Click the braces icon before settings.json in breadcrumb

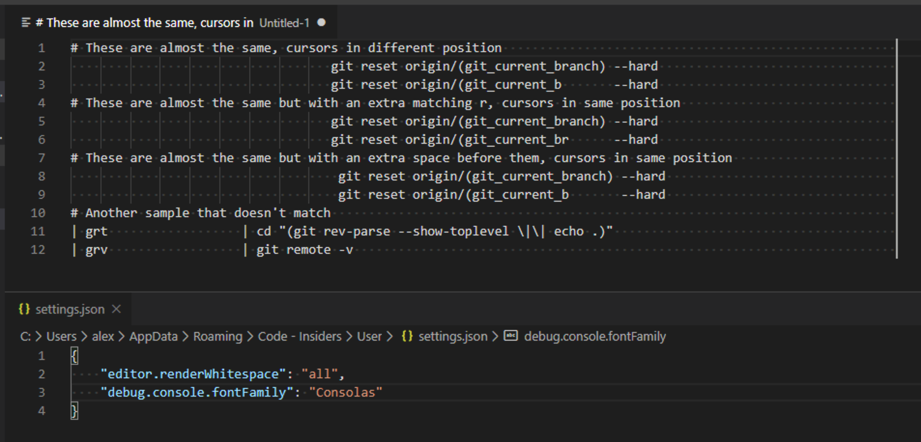pos(407,336)
